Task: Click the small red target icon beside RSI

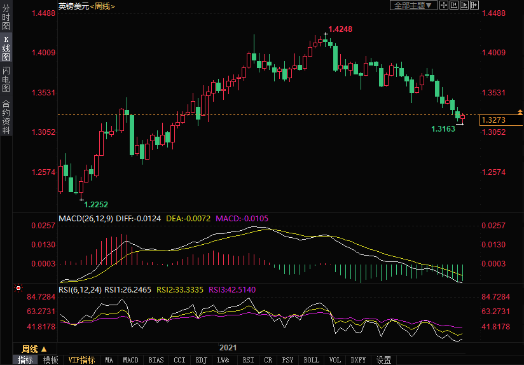Action: coord(18,288)
